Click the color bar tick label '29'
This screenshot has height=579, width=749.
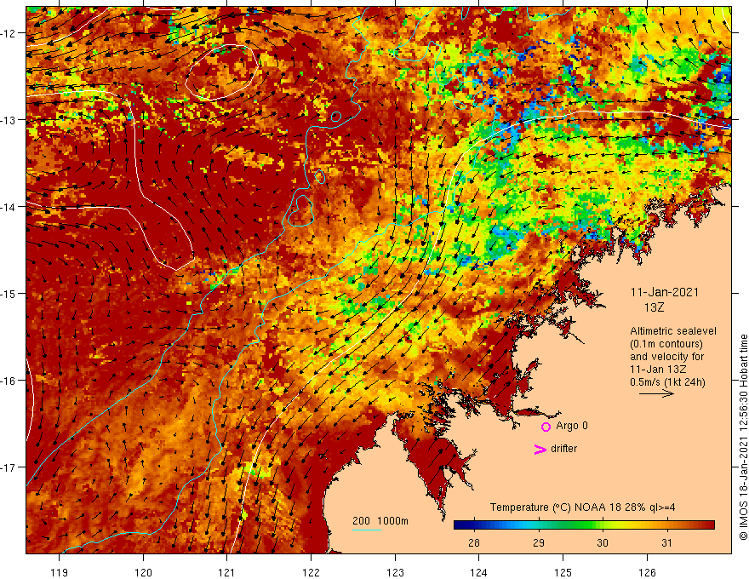539,542
